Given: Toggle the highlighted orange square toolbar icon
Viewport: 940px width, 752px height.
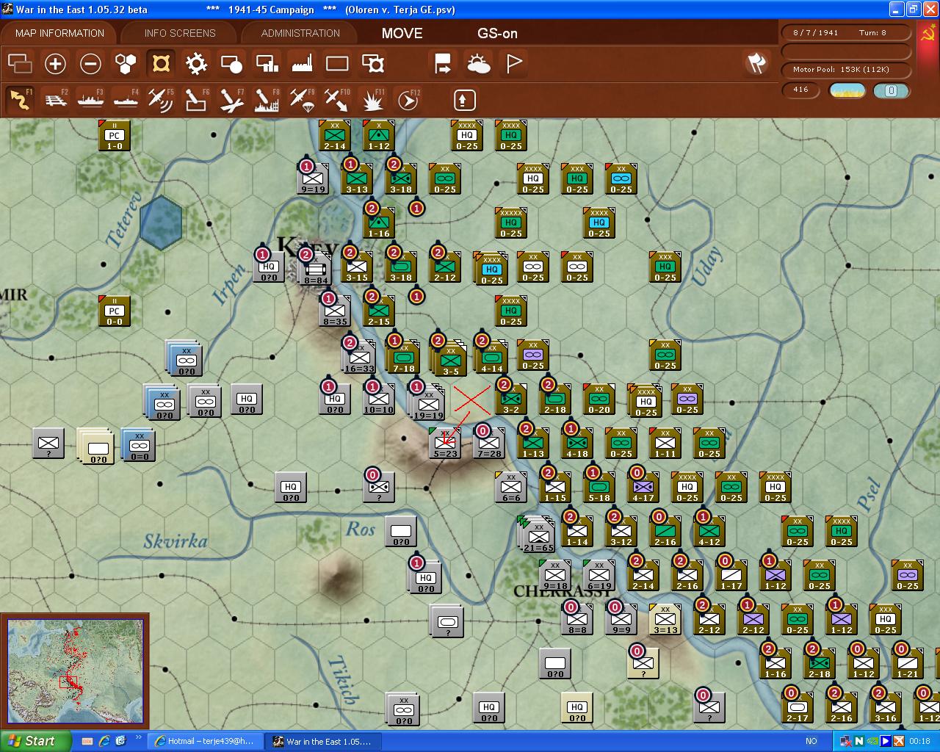Looking at the screenshot, I should tap(160, 64).
